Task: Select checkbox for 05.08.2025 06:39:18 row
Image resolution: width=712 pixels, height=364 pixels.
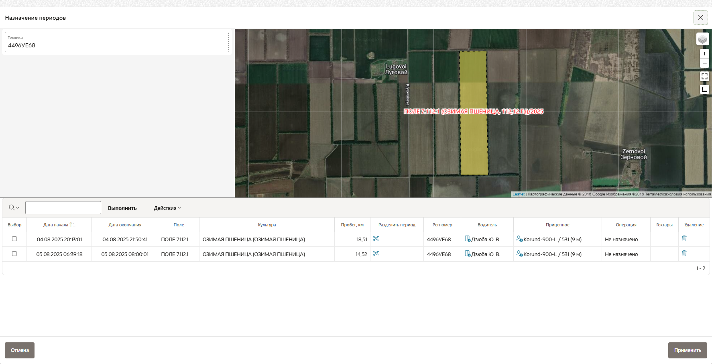Action: click(x=14, y=254)
